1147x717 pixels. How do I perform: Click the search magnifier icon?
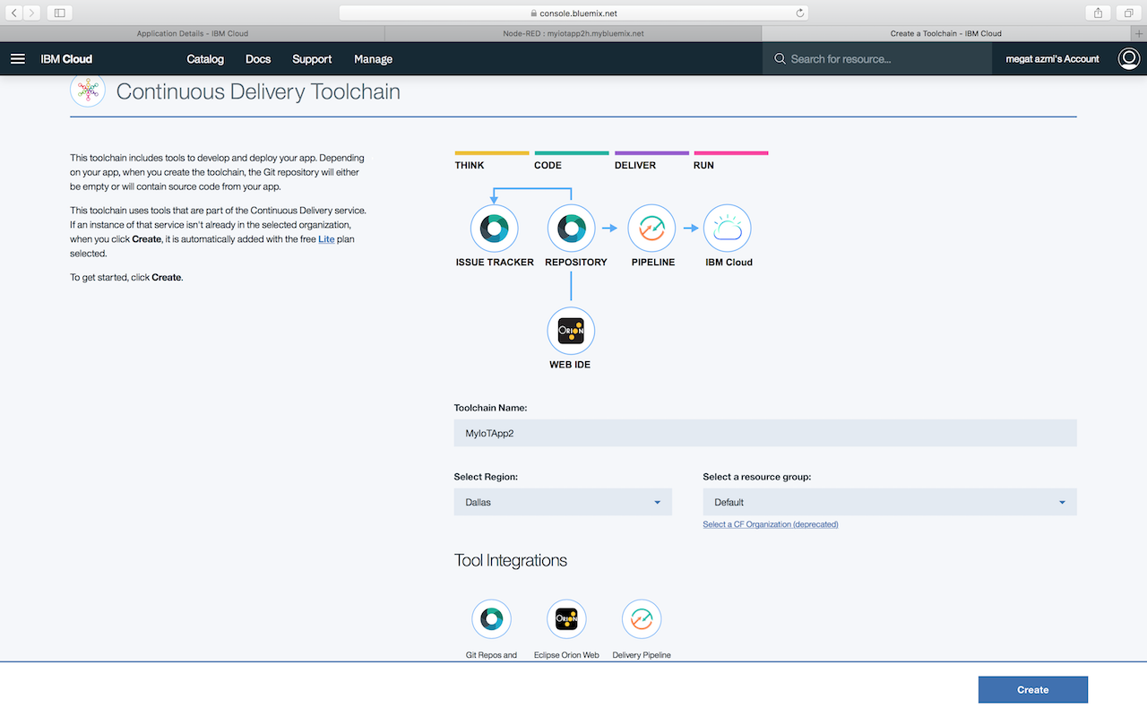point(780,59)
